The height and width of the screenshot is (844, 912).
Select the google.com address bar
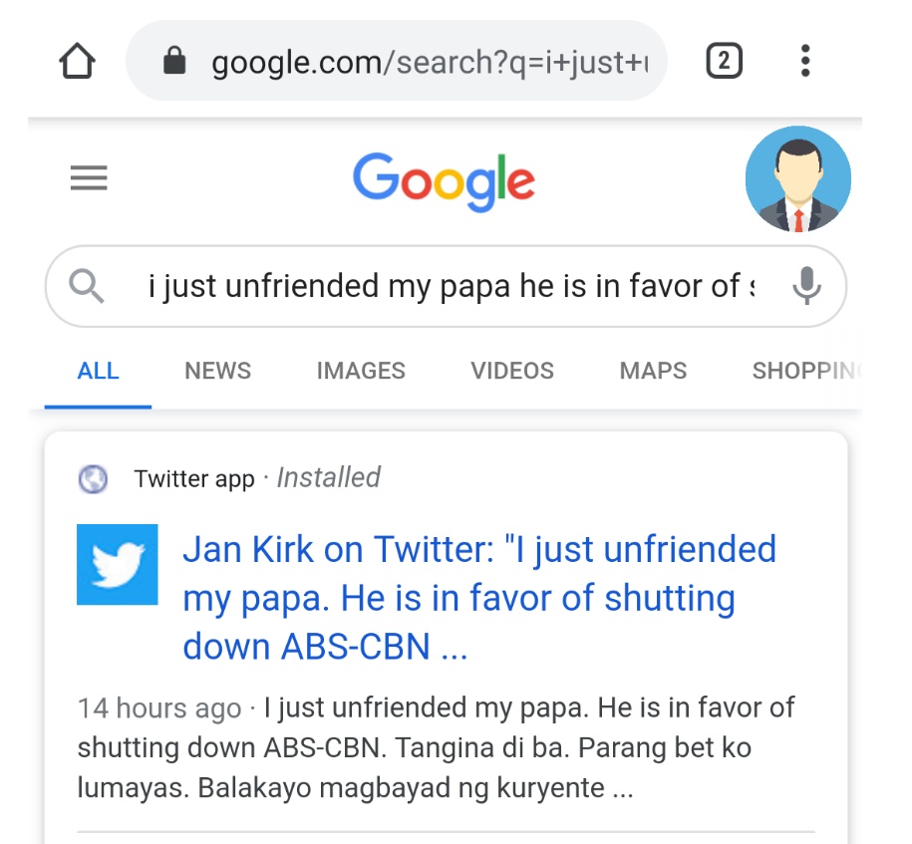point(419,63)
